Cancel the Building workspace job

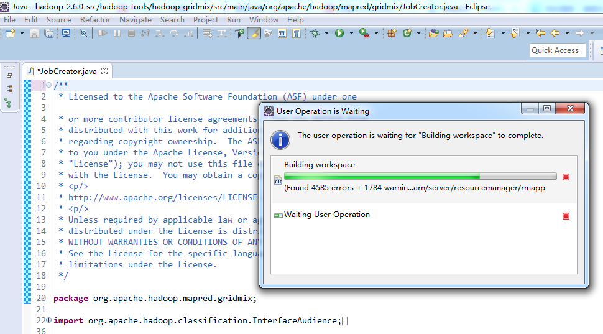pos(566,177)
